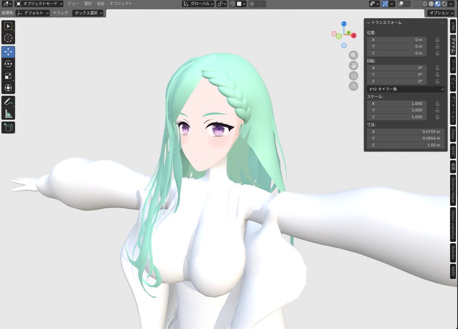Click the viewport zoom magnifier icon
The height and width of the screenshot is (329, 458).
353,55
